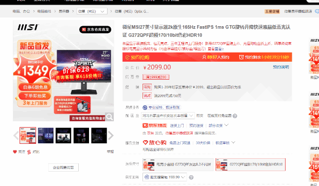Show previous thumbnails with left arrow
The height and width of the screenshot is (186, 319).
pos(16,136)
